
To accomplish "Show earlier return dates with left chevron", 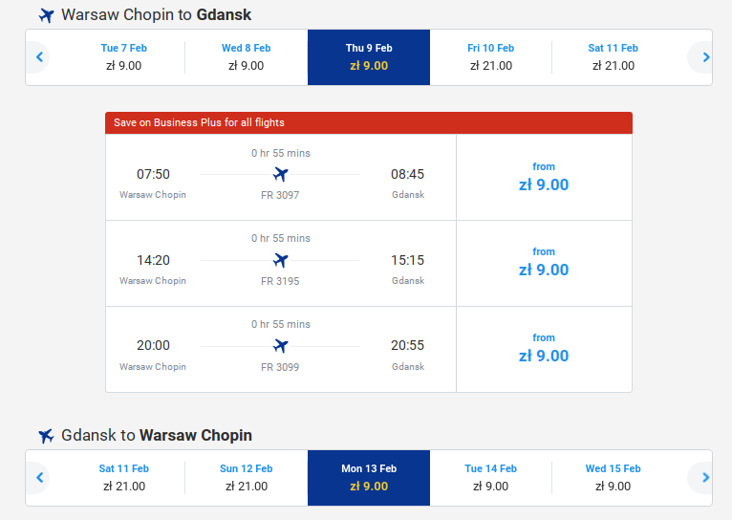I will [x=39, y=478].
